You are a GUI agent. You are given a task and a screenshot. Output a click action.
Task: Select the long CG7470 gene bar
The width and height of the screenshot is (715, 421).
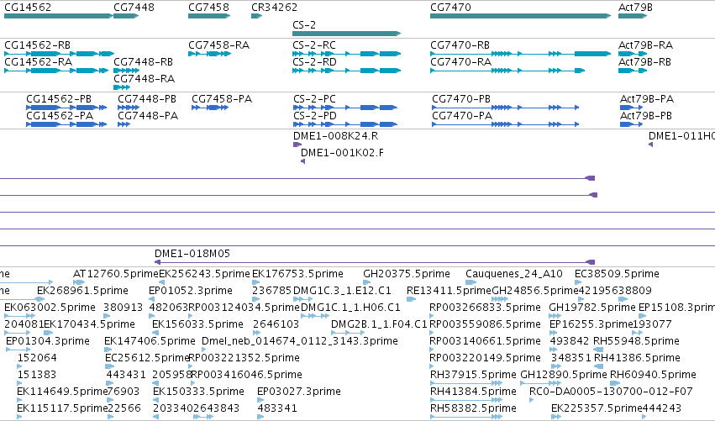[520, 16]
